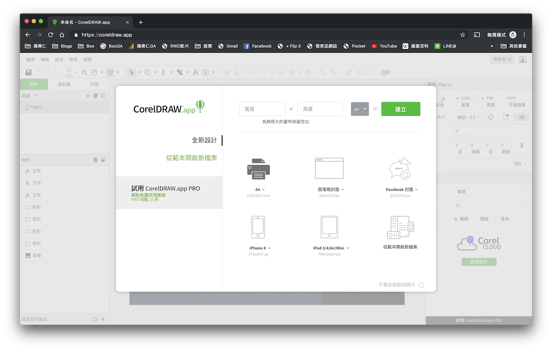Click the Save (floppy disk) toolbar icon

(x=29, y=72)
